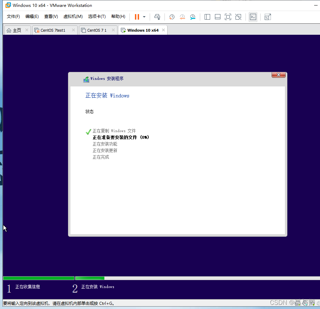The image size is (320, 309).
Task: Open the 编辑(E) menu
Action: coord(32,17)
